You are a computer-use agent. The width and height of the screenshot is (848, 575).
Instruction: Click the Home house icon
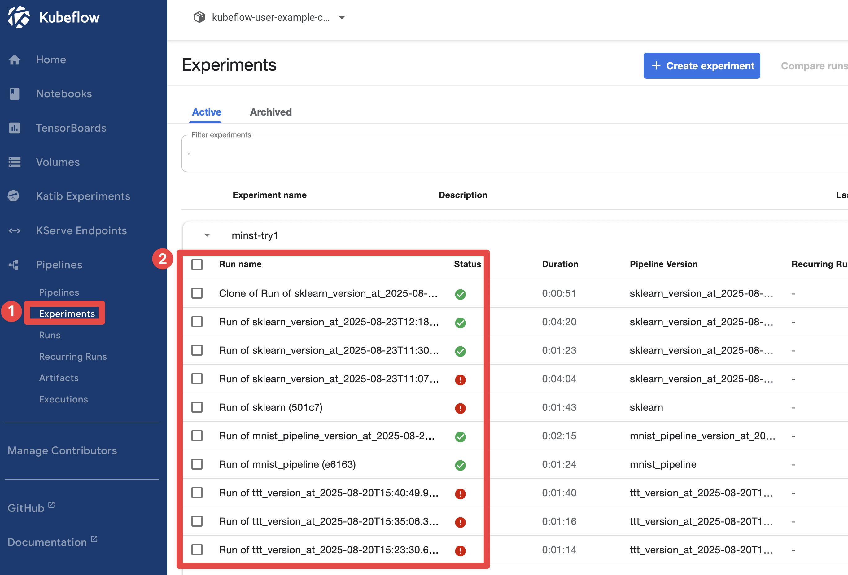15,59
